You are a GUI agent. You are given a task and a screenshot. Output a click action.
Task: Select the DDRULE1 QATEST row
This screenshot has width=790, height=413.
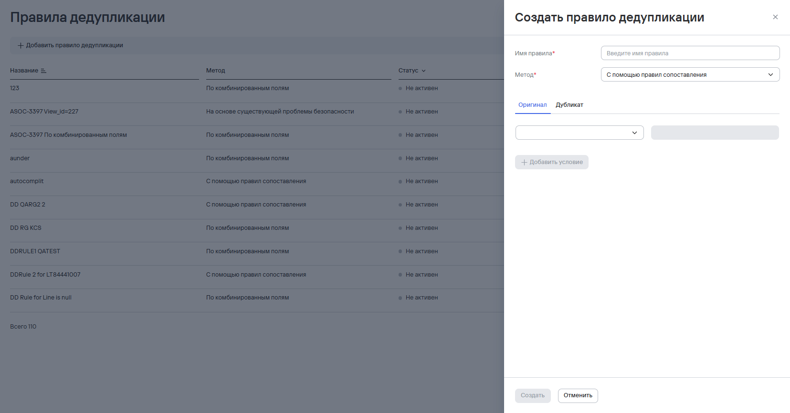pyautogui.click(x=35, y=251)
